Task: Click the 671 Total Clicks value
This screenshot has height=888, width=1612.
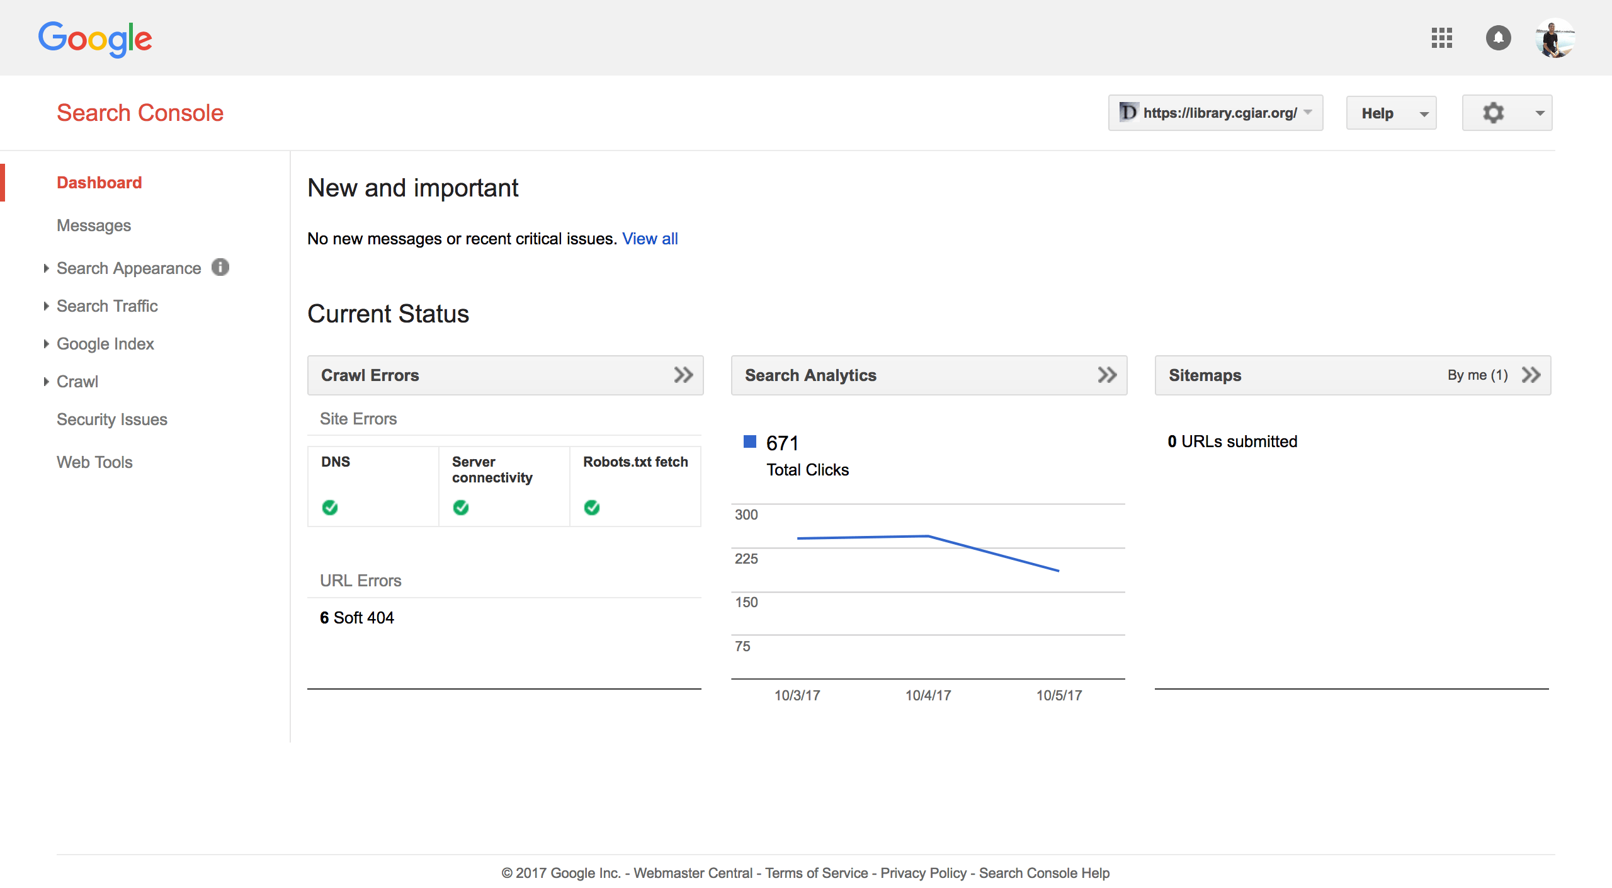Action: pyautogui.click(x=782, y=443)
